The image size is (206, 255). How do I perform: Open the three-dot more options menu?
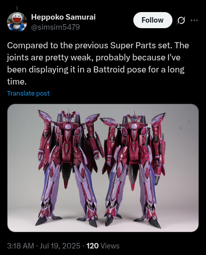[x=194, y=20]
